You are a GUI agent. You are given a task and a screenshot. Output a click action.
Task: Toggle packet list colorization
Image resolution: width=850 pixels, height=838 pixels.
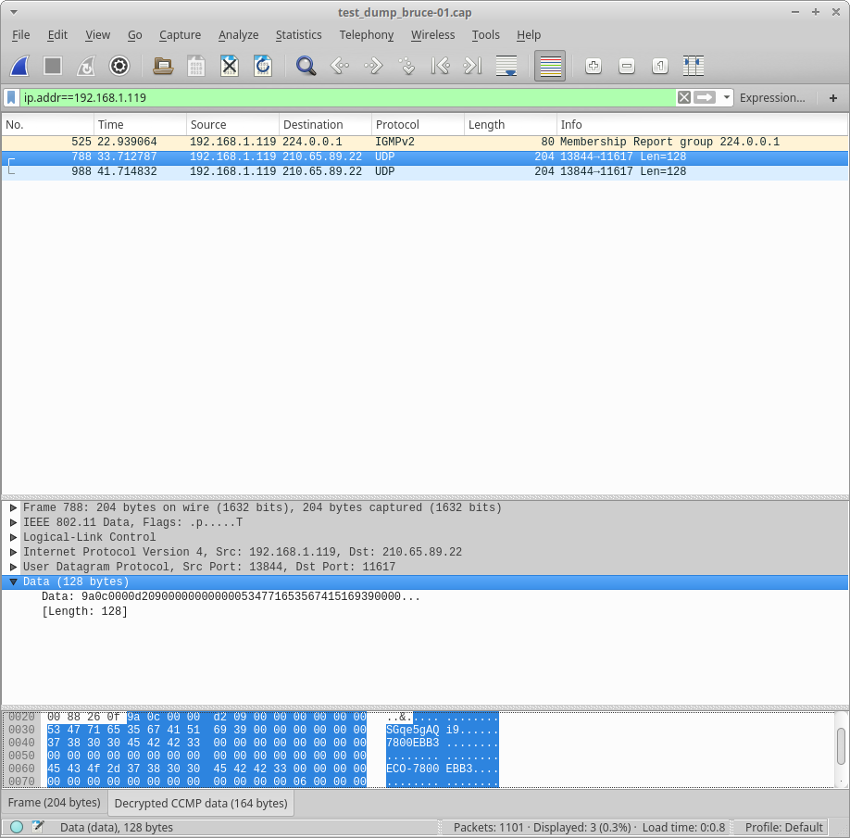pos(550,66)
